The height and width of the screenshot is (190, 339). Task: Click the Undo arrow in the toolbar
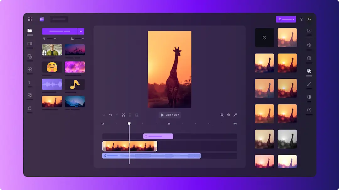(x=110, y=115)
